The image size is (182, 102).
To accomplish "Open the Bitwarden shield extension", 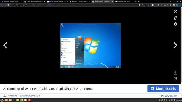I will (x=153, y=5).
